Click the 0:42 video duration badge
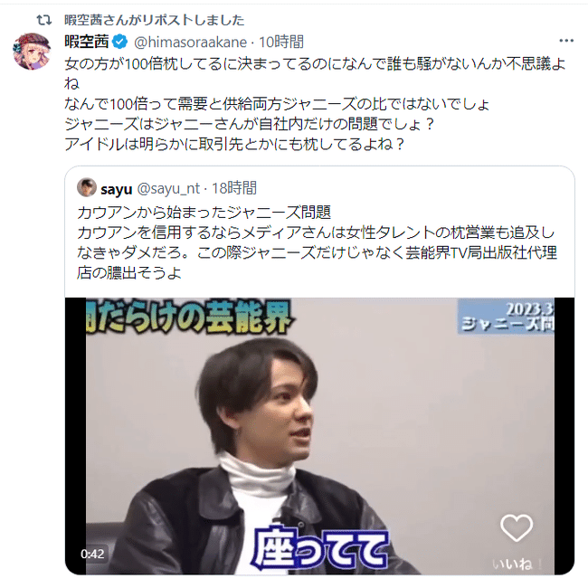 pos(92,554)
